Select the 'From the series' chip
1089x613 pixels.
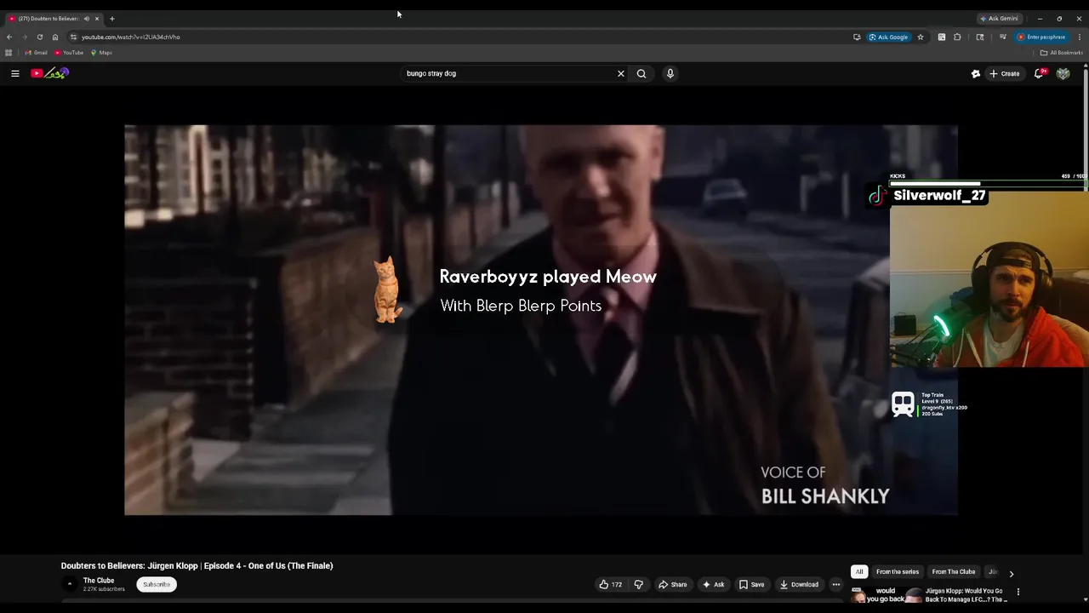[898, 572]
